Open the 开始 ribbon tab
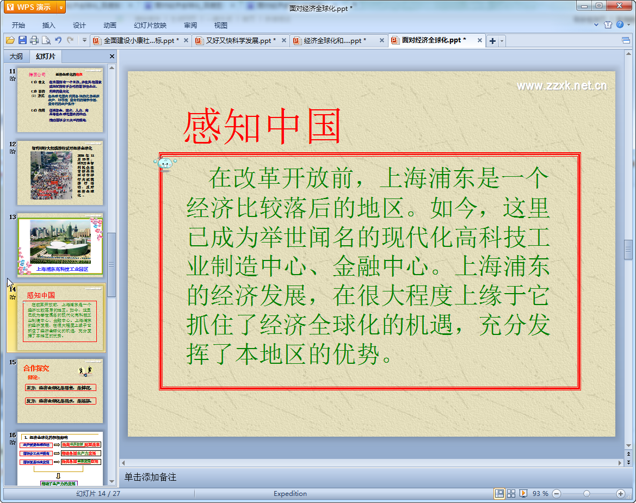 click(18, 25)
